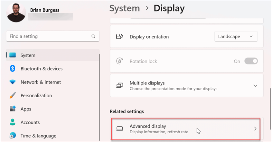Open the Landscape orientation dropdown

tap(236, 36)
